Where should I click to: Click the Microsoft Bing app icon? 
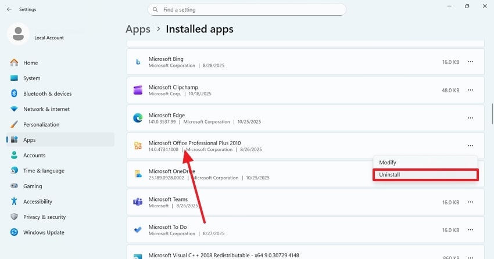tap(138, 62)
